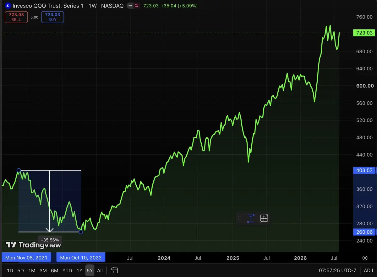
Task: Click the 2024 label on time axis
Action: (164, 258)
